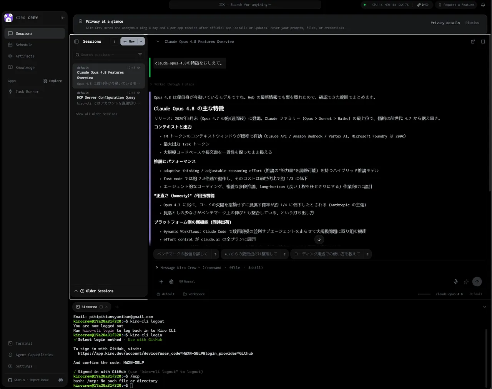Click the CPU MEM DSK usage stats
The height and width of the screenshot is (389, 492).
point(391,5)
